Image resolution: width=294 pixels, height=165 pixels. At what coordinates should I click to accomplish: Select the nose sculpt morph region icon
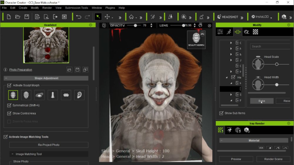click(x=53, y=95)
